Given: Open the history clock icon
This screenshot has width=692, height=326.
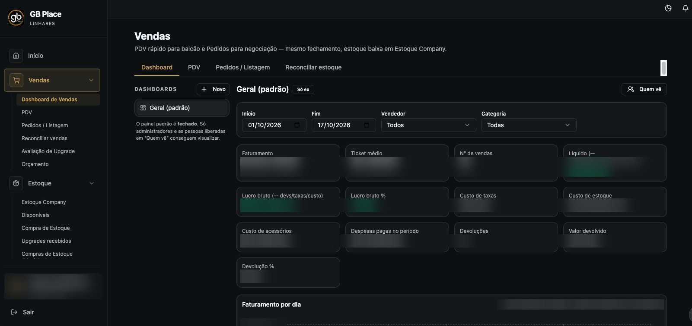Looking at the screenshot, I should [x=668, y=8].
